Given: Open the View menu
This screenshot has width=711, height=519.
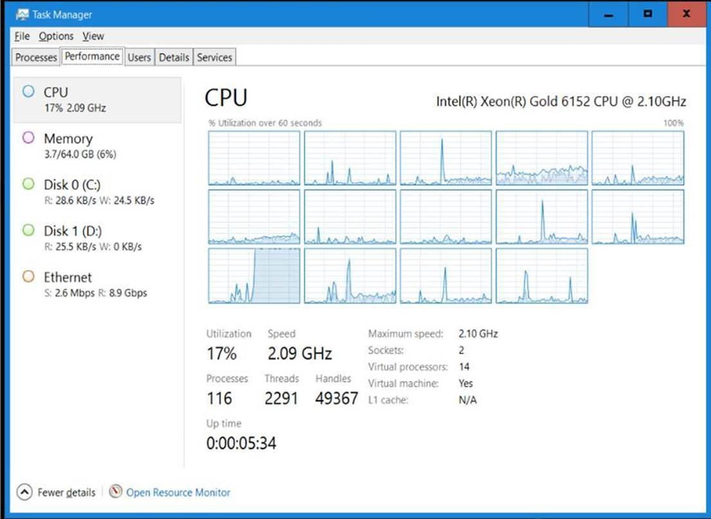Looking at the screenshot, I should (93, 37).
